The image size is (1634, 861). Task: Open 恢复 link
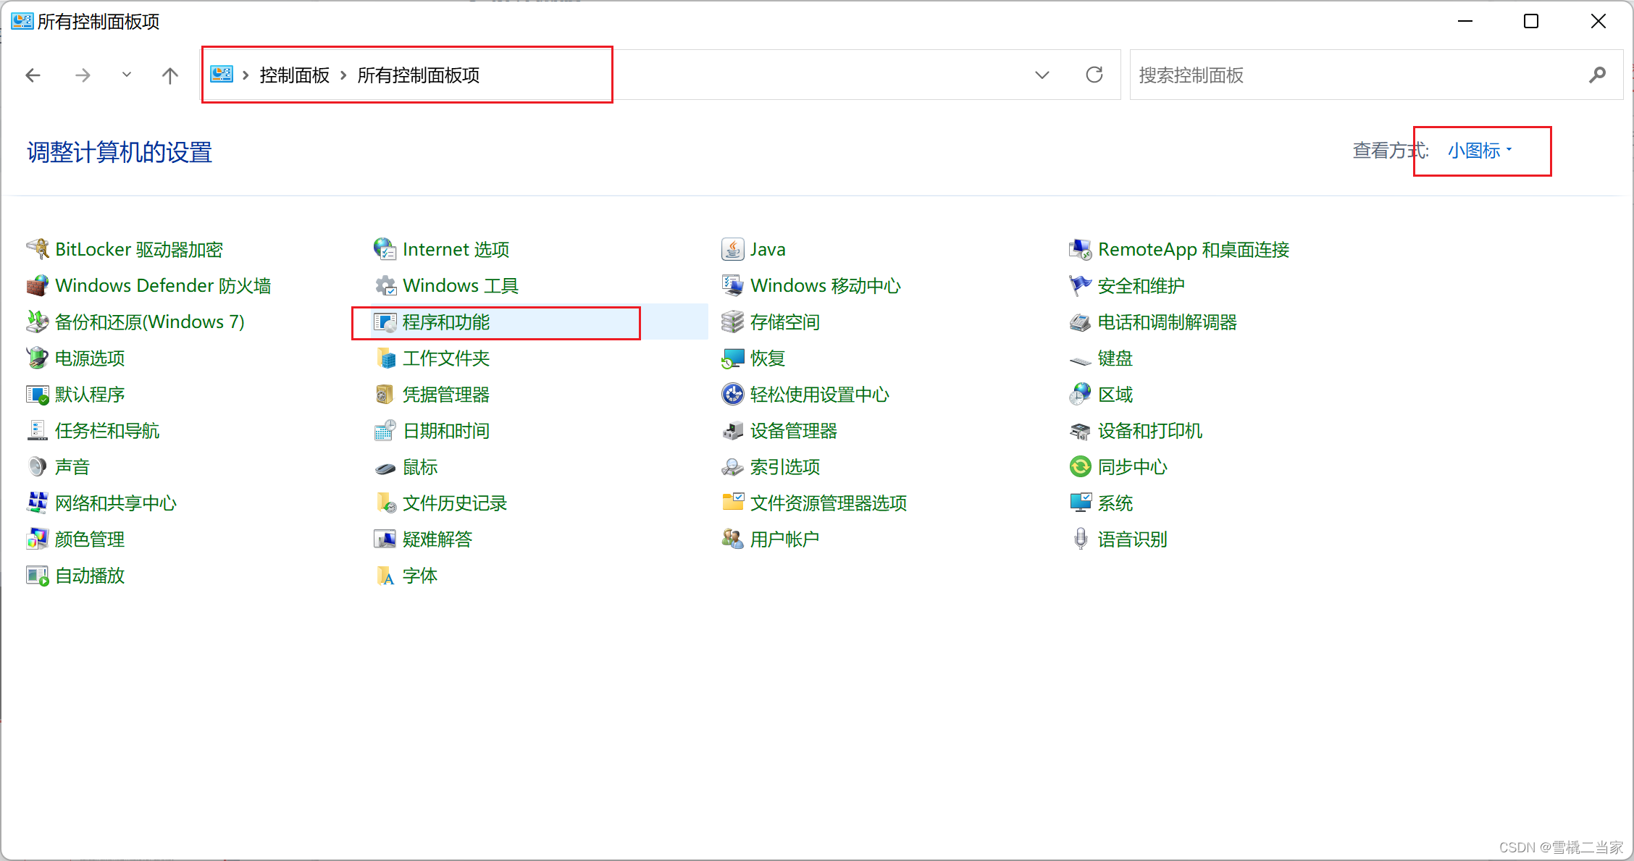[x=768, y=358]
